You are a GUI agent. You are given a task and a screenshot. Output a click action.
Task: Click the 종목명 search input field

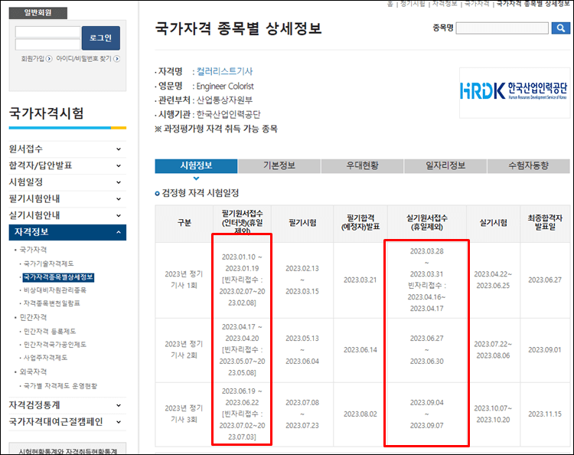point(502,28)
